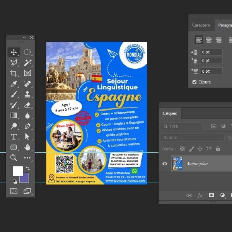This screenshot has width=232, height=232.
Task: Collapse the tools panel with double arrows
Action: 25,38
